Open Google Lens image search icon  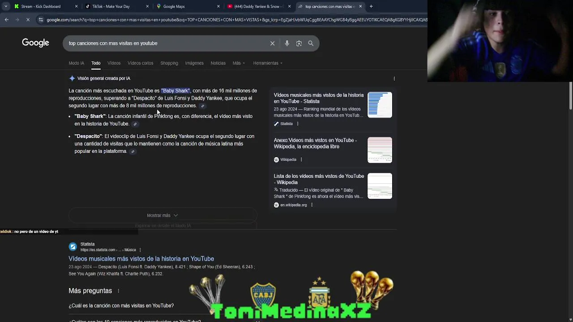click(299, 43)
